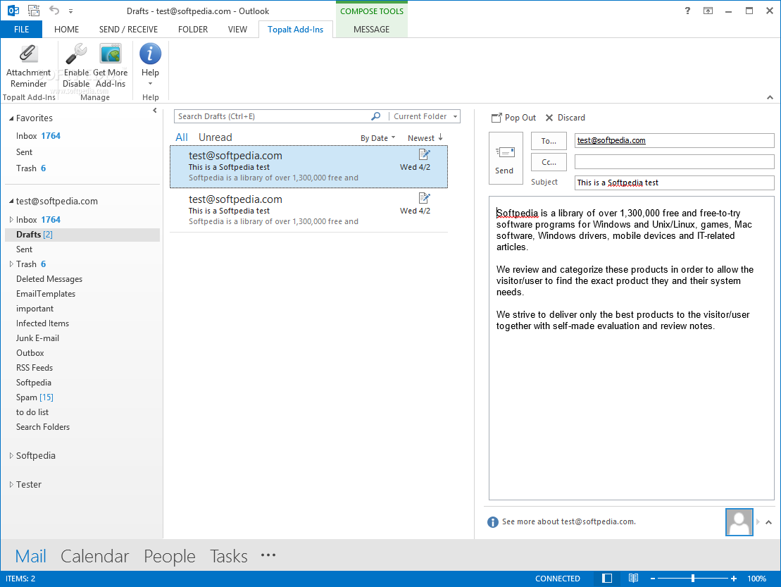Expand the Tester account node
The width and height of the screenshot is (781, 587).
pyautogui.click(x=11, y=484)
